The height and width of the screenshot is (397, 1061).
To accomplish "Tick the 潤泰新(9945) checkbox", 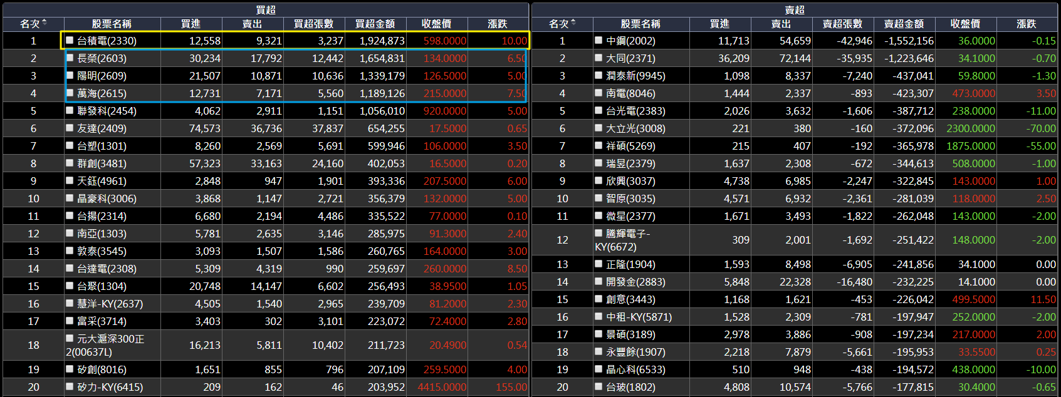I will pos(599,75).
